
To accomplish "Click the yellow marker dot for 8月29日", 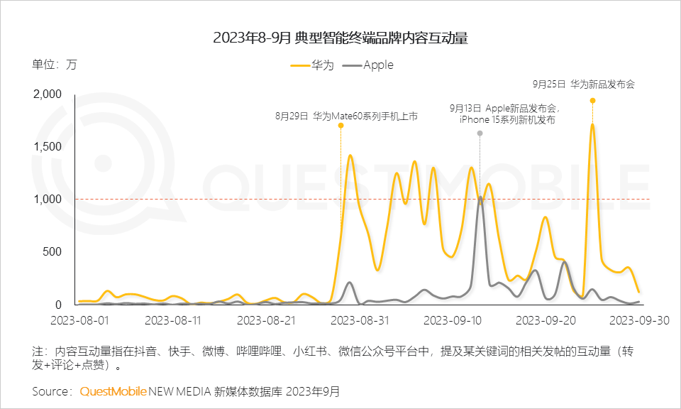I will pyautogui.click(x=341, y=126).
